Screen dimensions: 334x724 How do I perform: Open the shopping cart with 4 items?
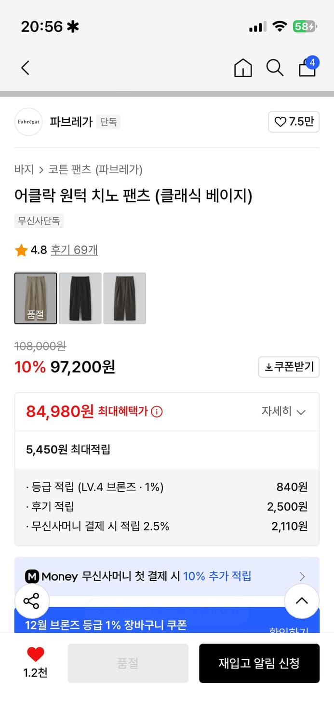(x=307, y=68)
